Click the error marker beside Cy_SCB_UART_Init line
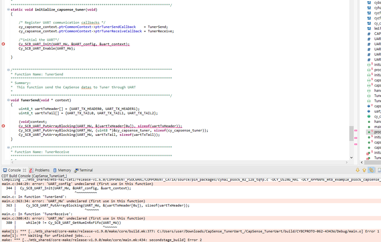Viewport: 381px width, 242px height. pyautogui.click(x=3, y=45)
